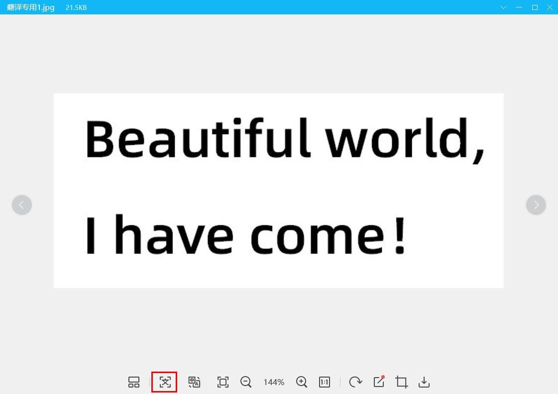Click the file name 翻译专用1.jpg

point(30,7)
